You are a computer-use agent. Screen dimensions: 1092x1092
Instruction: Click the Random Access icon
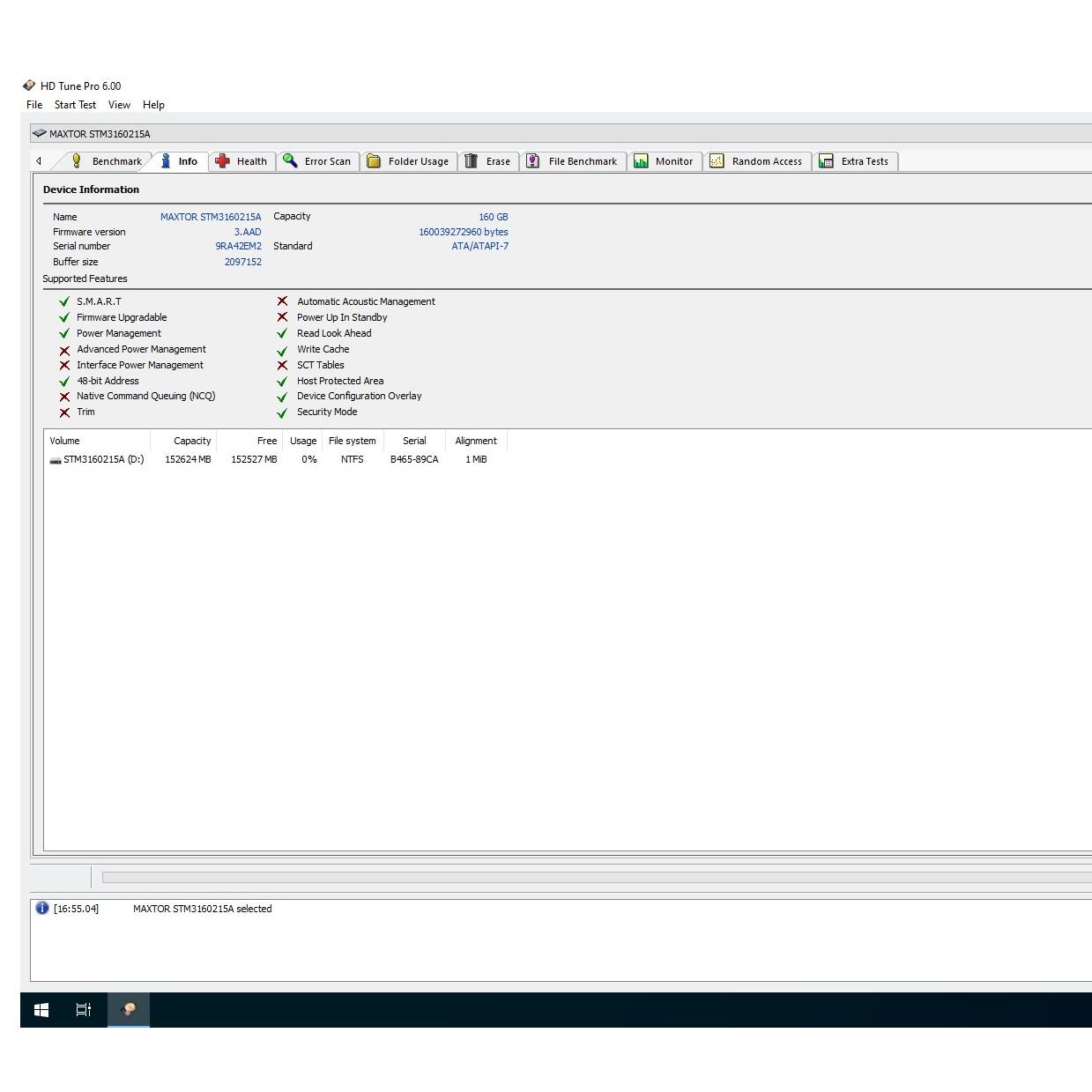point(717,161)
